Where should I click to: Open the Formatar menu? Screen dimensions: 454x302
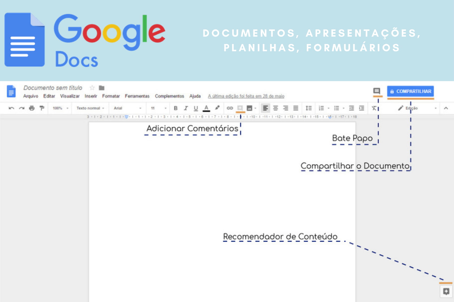click(111, 96)
